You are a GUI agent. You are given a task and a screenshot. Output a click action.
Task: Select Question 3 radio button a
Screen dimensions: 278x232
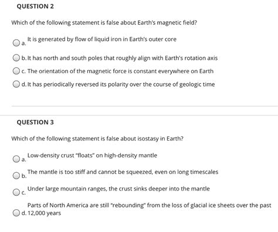(16, 159)
